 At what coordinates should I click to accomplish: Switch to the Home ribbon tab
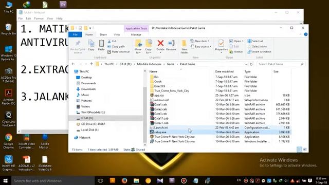pos(89,34)
